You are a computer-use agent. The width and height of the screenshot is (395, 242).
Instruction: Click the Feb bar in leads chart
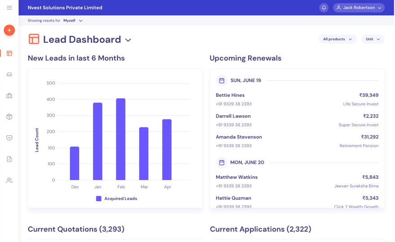click(x=120, y=139)
